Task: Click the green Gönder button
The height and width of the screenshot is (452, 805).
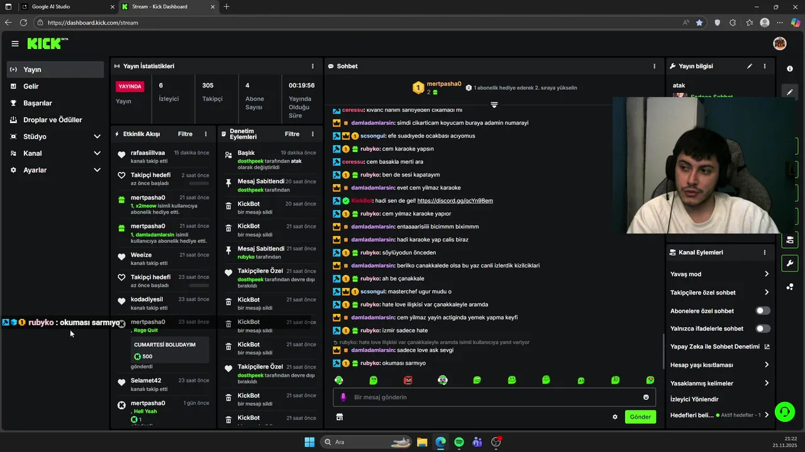Action: pos(640,417)
